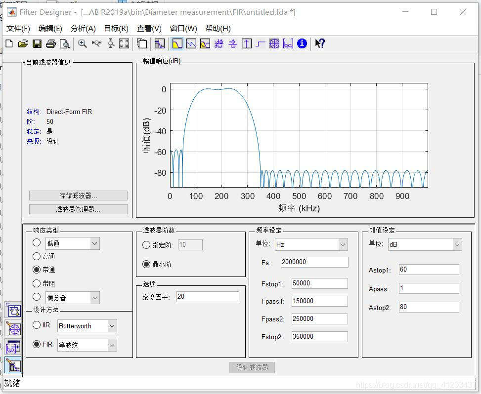481x394 pixels.
Task: Open the 目标(R) menu
Action: click(x=116, y=28)
